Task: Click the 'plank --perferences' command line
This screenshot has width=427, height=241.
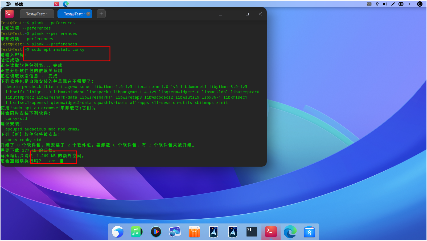Action: pyautogui.click(x=54, y=33)
